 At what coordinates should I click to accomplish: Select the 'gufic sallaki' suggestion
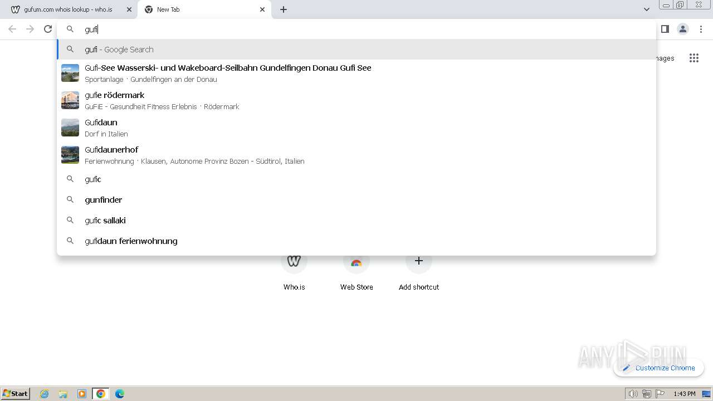(356, 220)
